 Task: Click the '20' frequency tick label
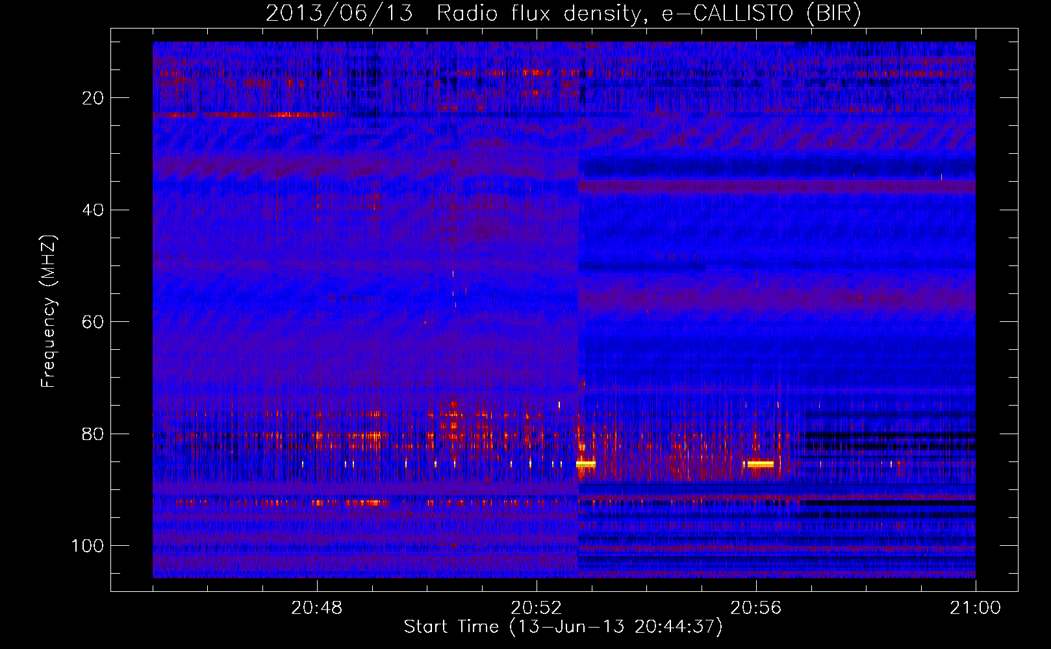click(94, 98)
